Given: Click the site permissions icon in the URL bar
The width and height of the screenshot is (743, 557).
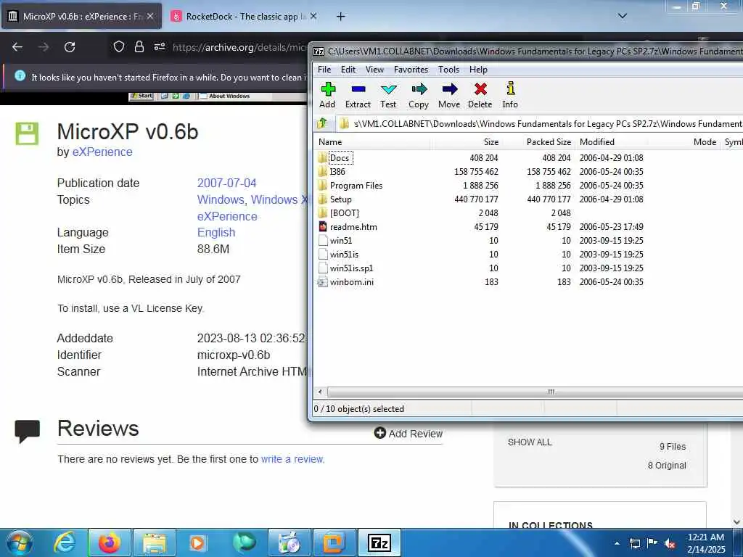Looking at the screenshot, I should click(159, 46).
